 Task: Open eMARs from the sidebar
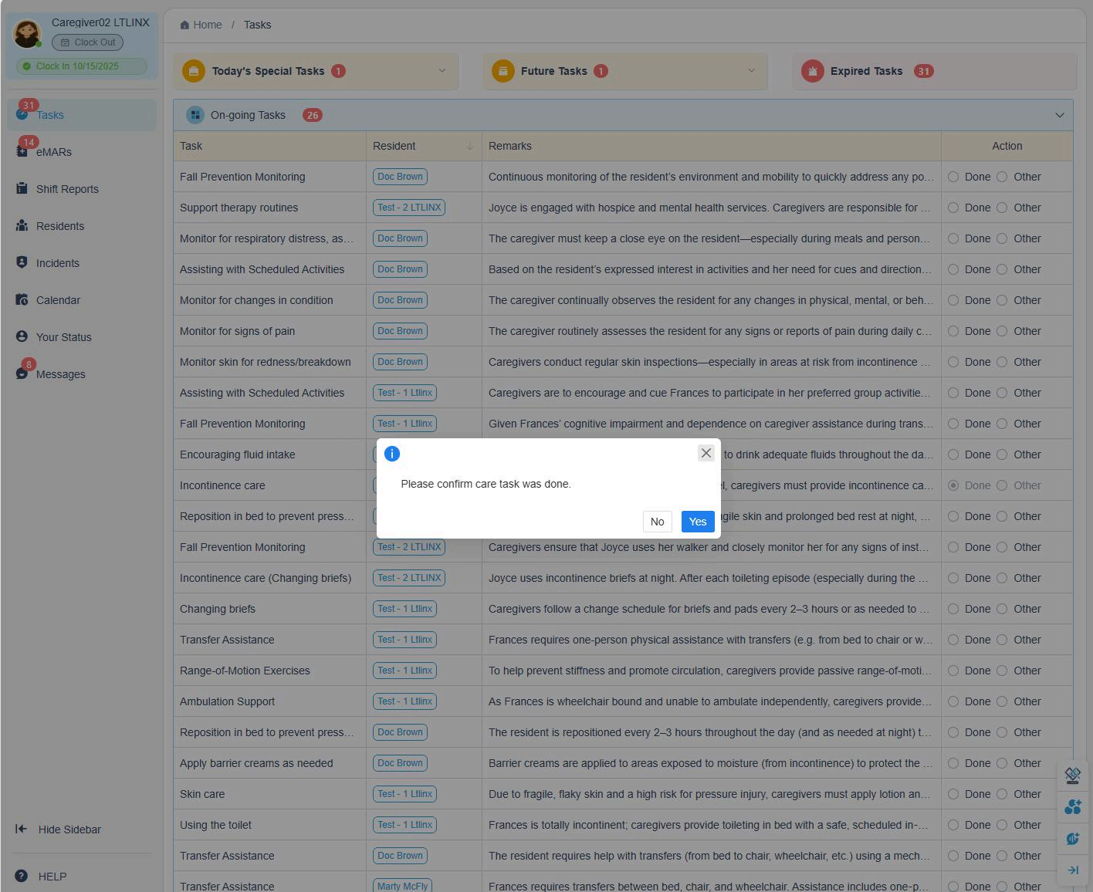click(53, 152)
